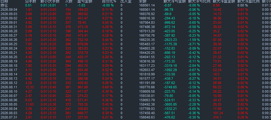This screenshot has height=120, width=271.
Task: Click the date 2026.08.26
Action: (9, 40)
